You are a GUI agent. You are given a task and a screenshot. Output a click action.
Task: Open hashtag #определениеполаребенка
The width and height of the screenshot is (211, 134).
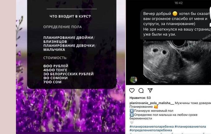pos(151,130)
